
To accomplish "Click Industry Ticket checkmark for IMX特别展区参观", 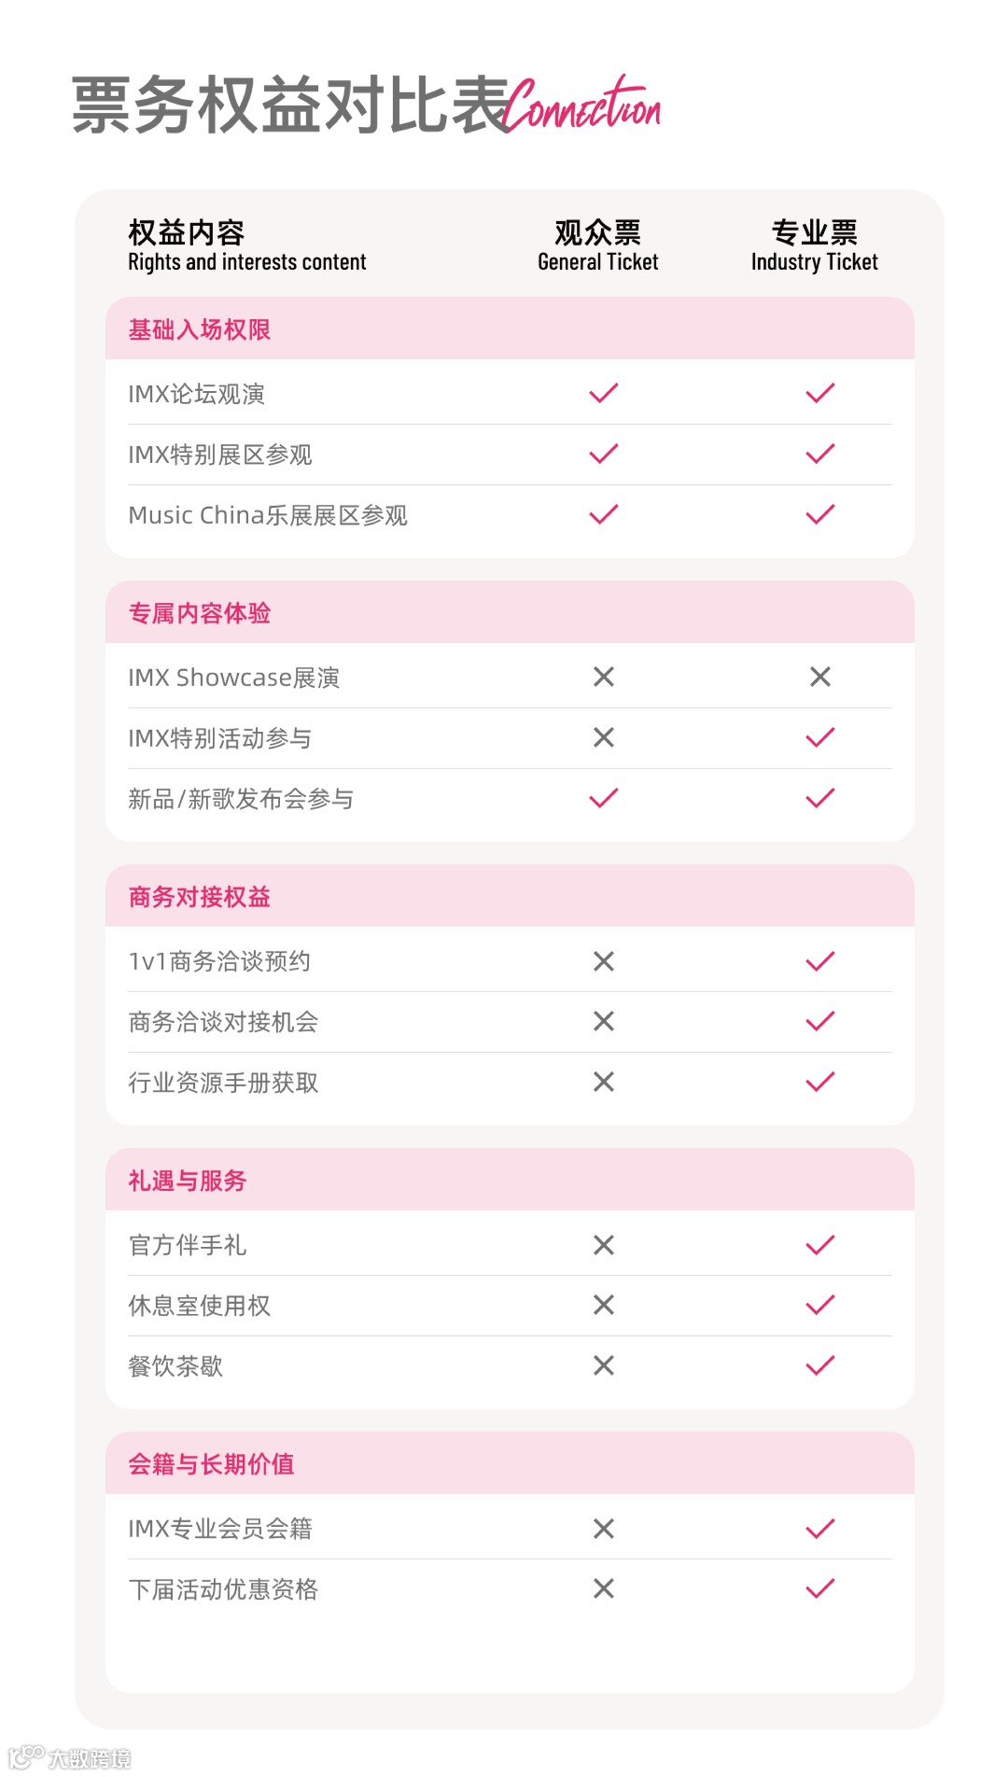I will (820, 454).
